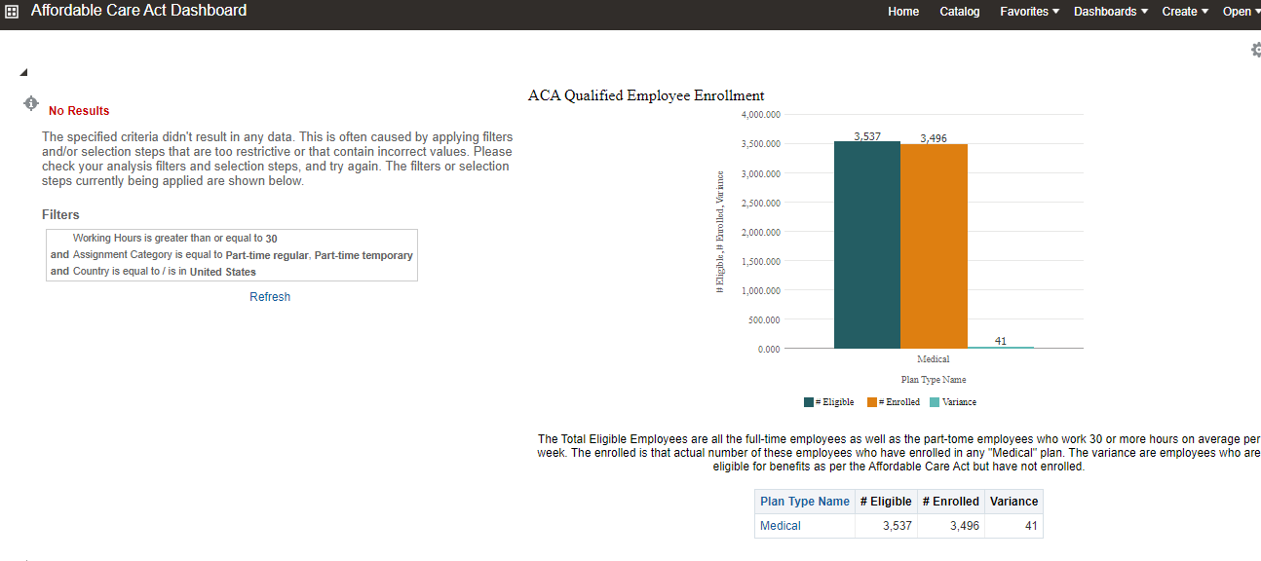The width and height of the screenshot is (1261, 561).
Task: Click the 3,496 enrolled value table cell
Action: tap(950, 526)
